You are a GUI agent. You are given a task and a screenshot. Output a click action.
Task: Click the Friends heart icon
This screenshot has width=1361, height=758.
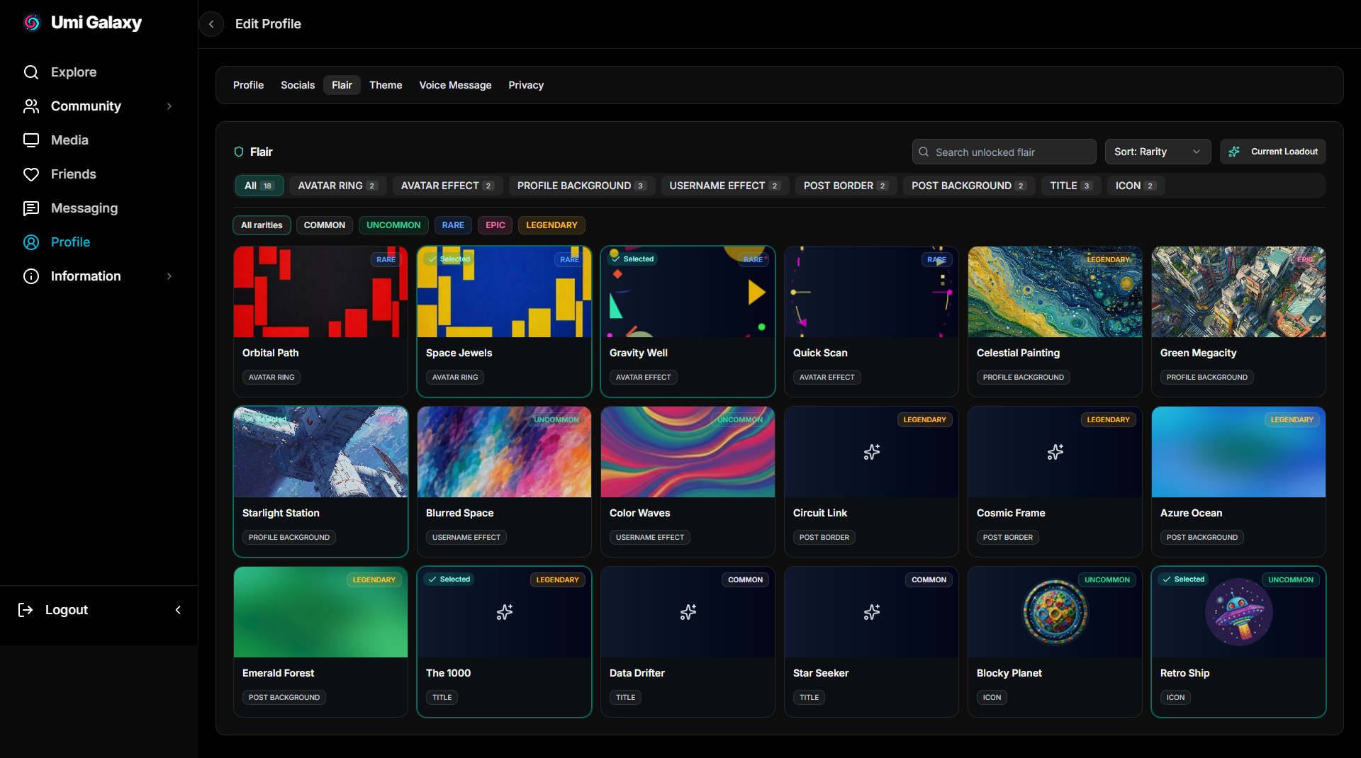[x=31, y=174]
